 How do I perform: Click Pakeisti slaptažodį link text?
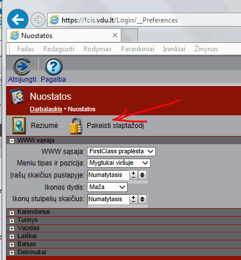pos(115,126)
